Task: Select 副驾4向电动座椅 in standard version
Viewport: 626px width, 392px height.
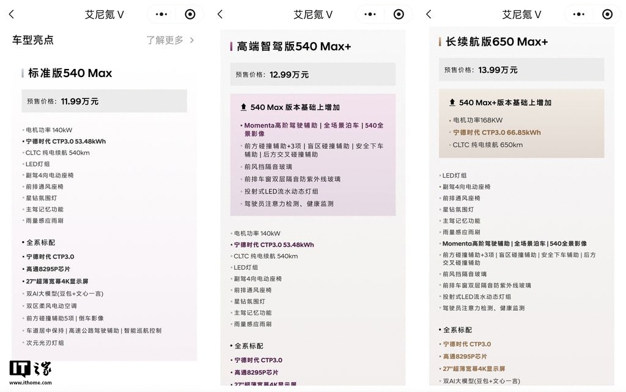Action: click(x=50, y=175)
